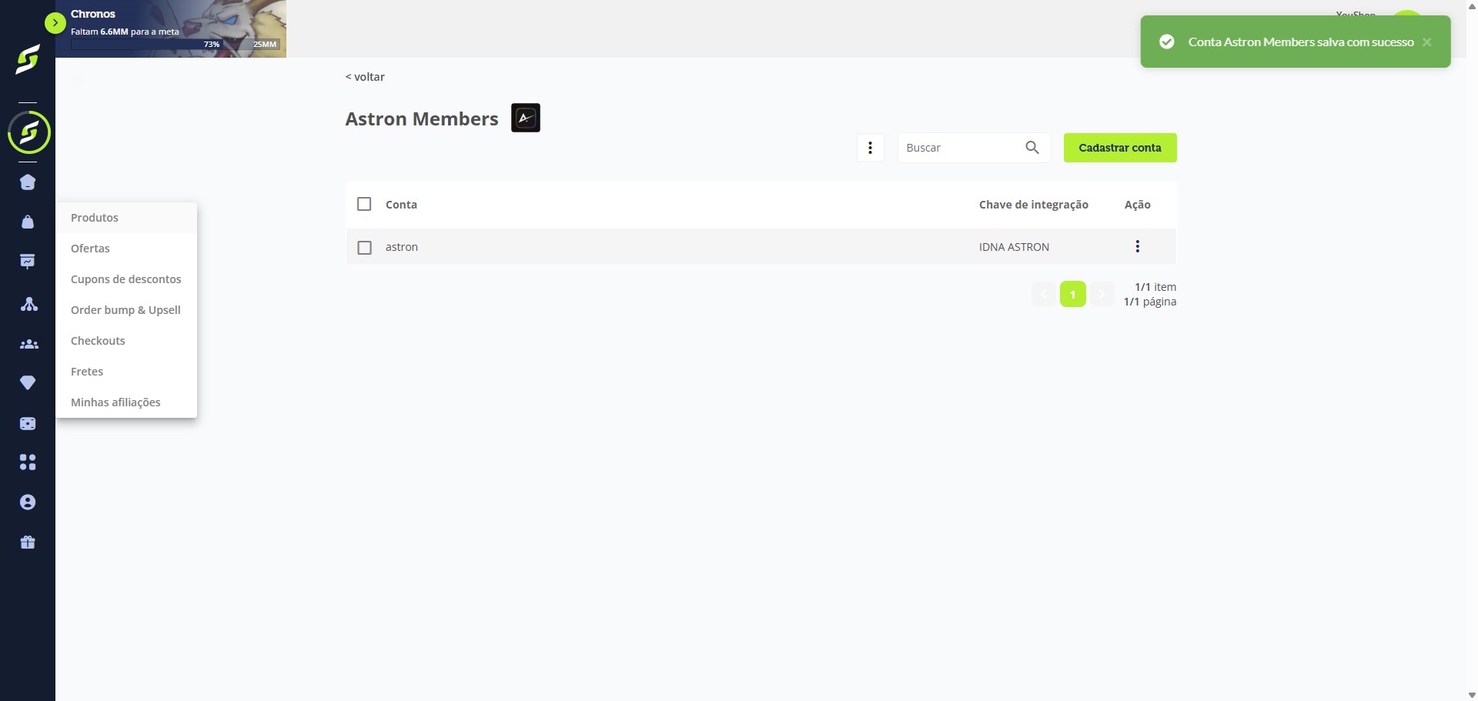Check the astron row checkbox
The height and width of the screenshot is (701, 1478).
coord(365,248)
